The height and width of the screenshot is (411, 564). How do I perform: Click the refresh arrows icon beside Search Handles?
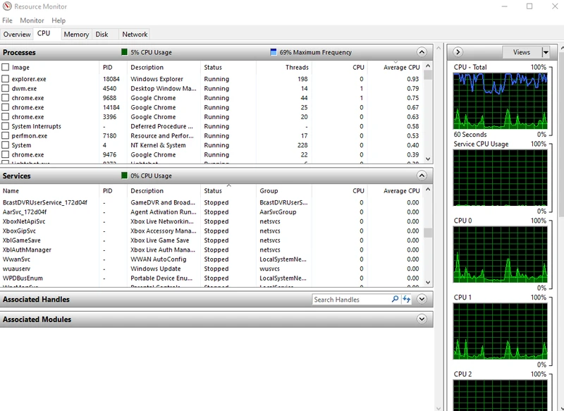pos(407,299)
